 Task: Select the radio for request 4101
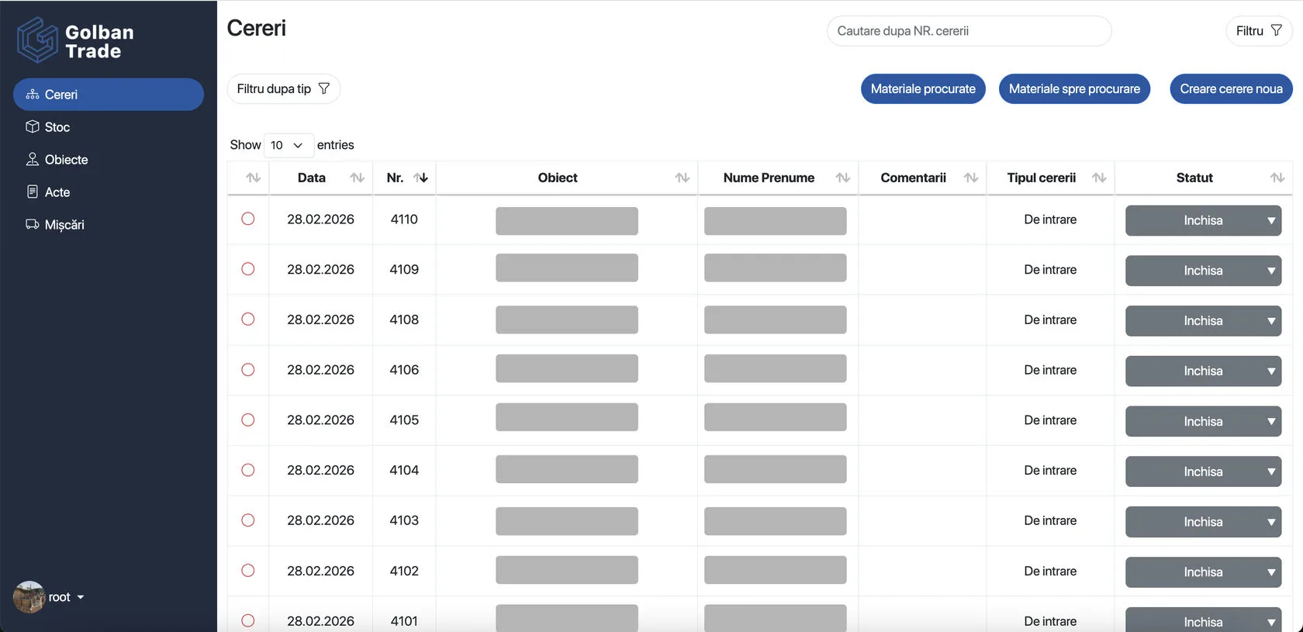point(248,620)
